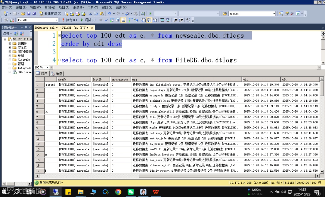Click the Object Explorer connect icon

click(x=16, y=33)
